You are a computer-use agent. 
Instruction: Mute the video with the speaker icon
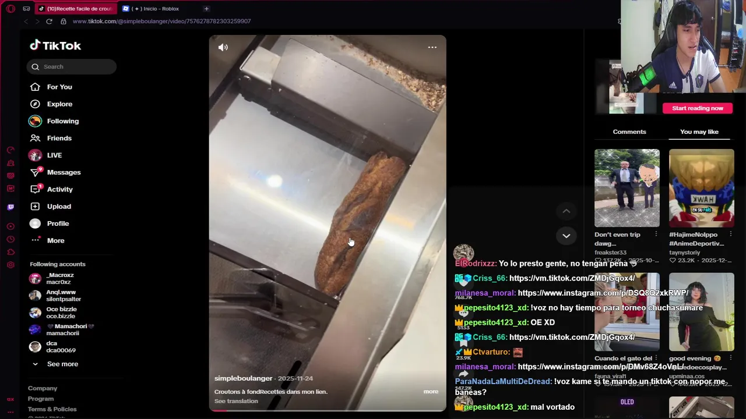[x=223, y=47]
